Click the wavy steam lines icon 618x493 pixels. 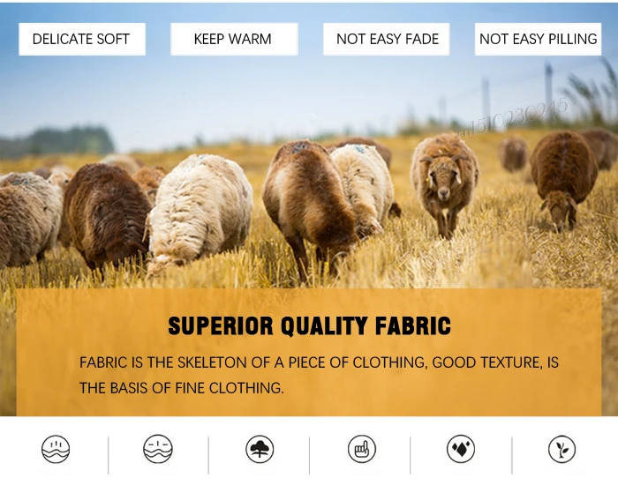click(56, 449)
